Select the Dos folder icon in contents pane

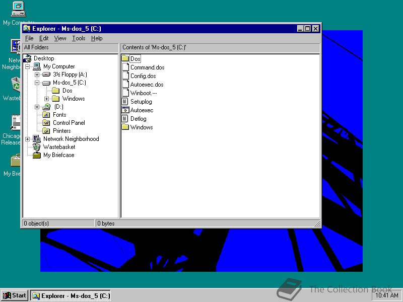[125, 58]
